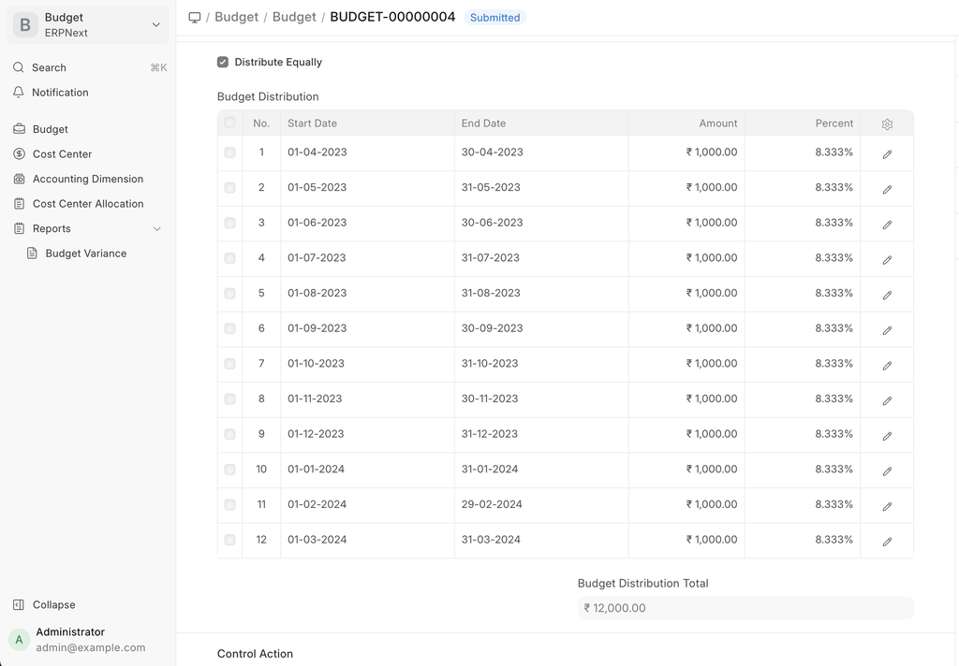Click the desktop icon in breadcrumb

(195, 18)
